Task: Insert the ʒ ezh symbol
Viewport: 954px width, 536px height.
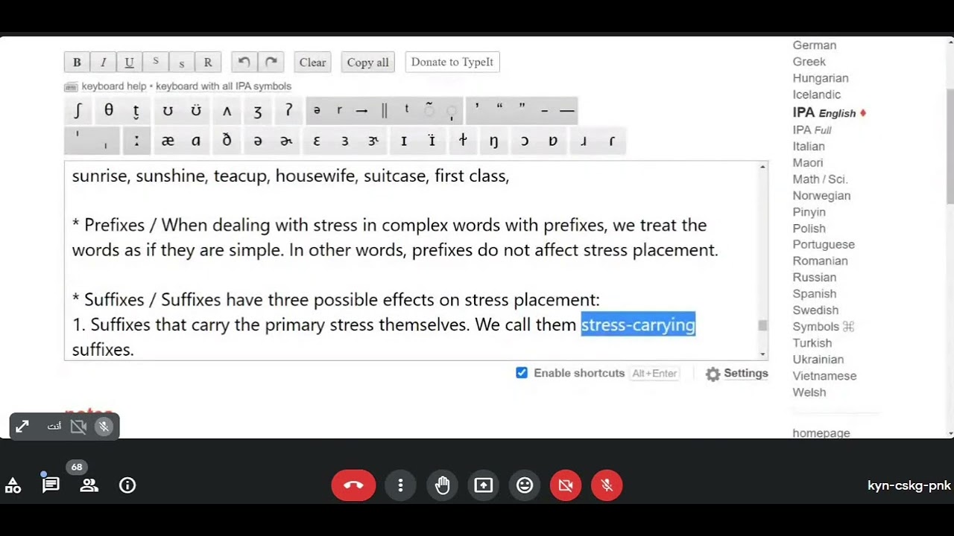Action: pyautogui.click(x=258, y=111)
